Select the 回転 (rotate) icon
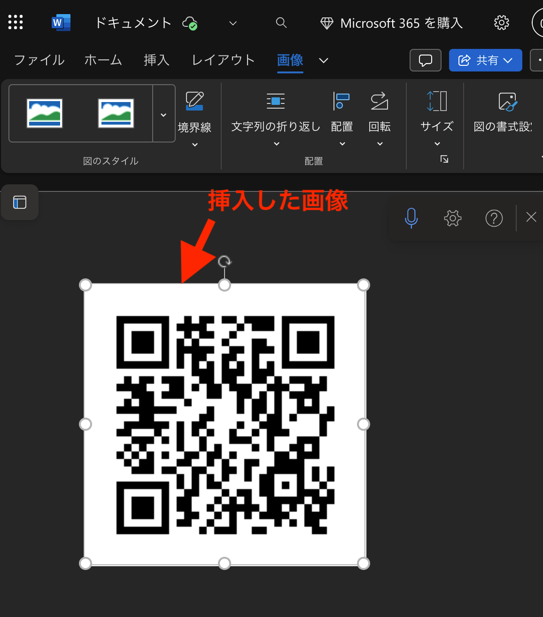This screenshot has height=617, width=543. coord(379,101)
